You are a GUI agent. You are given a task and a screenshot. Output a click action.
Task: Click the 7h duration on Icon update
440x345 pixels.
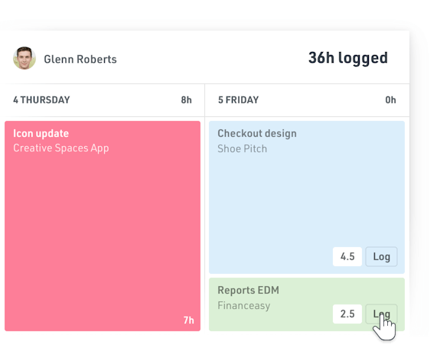pos(188,320)
